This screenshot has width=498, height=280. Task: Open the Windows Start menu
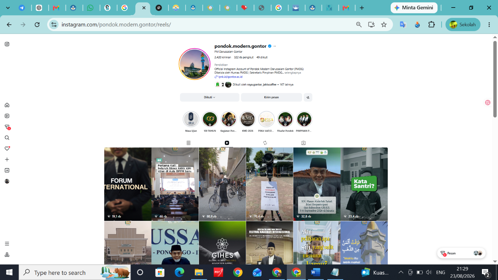tap(9, 272)
